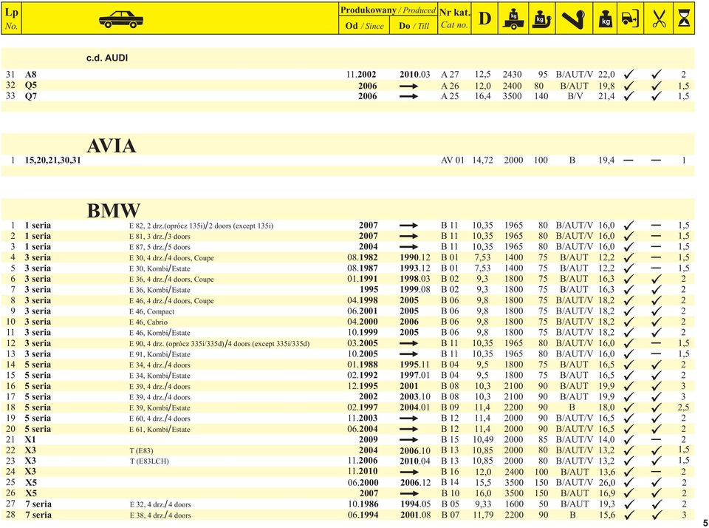Viewport: 709px width, 528px height.
Task: Click the arrow in the E 82 1 seria row
Action: 408,226
